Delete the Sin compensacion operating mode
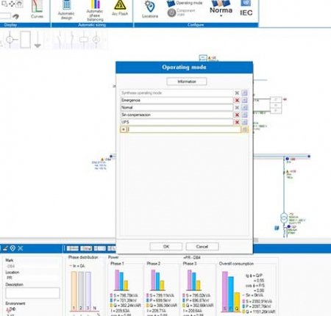 point(237,115)
